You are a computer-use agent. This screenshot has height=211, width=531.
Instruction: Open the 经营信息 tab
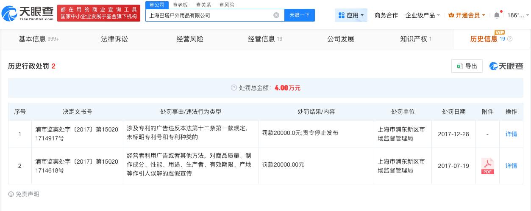(265, 39)
